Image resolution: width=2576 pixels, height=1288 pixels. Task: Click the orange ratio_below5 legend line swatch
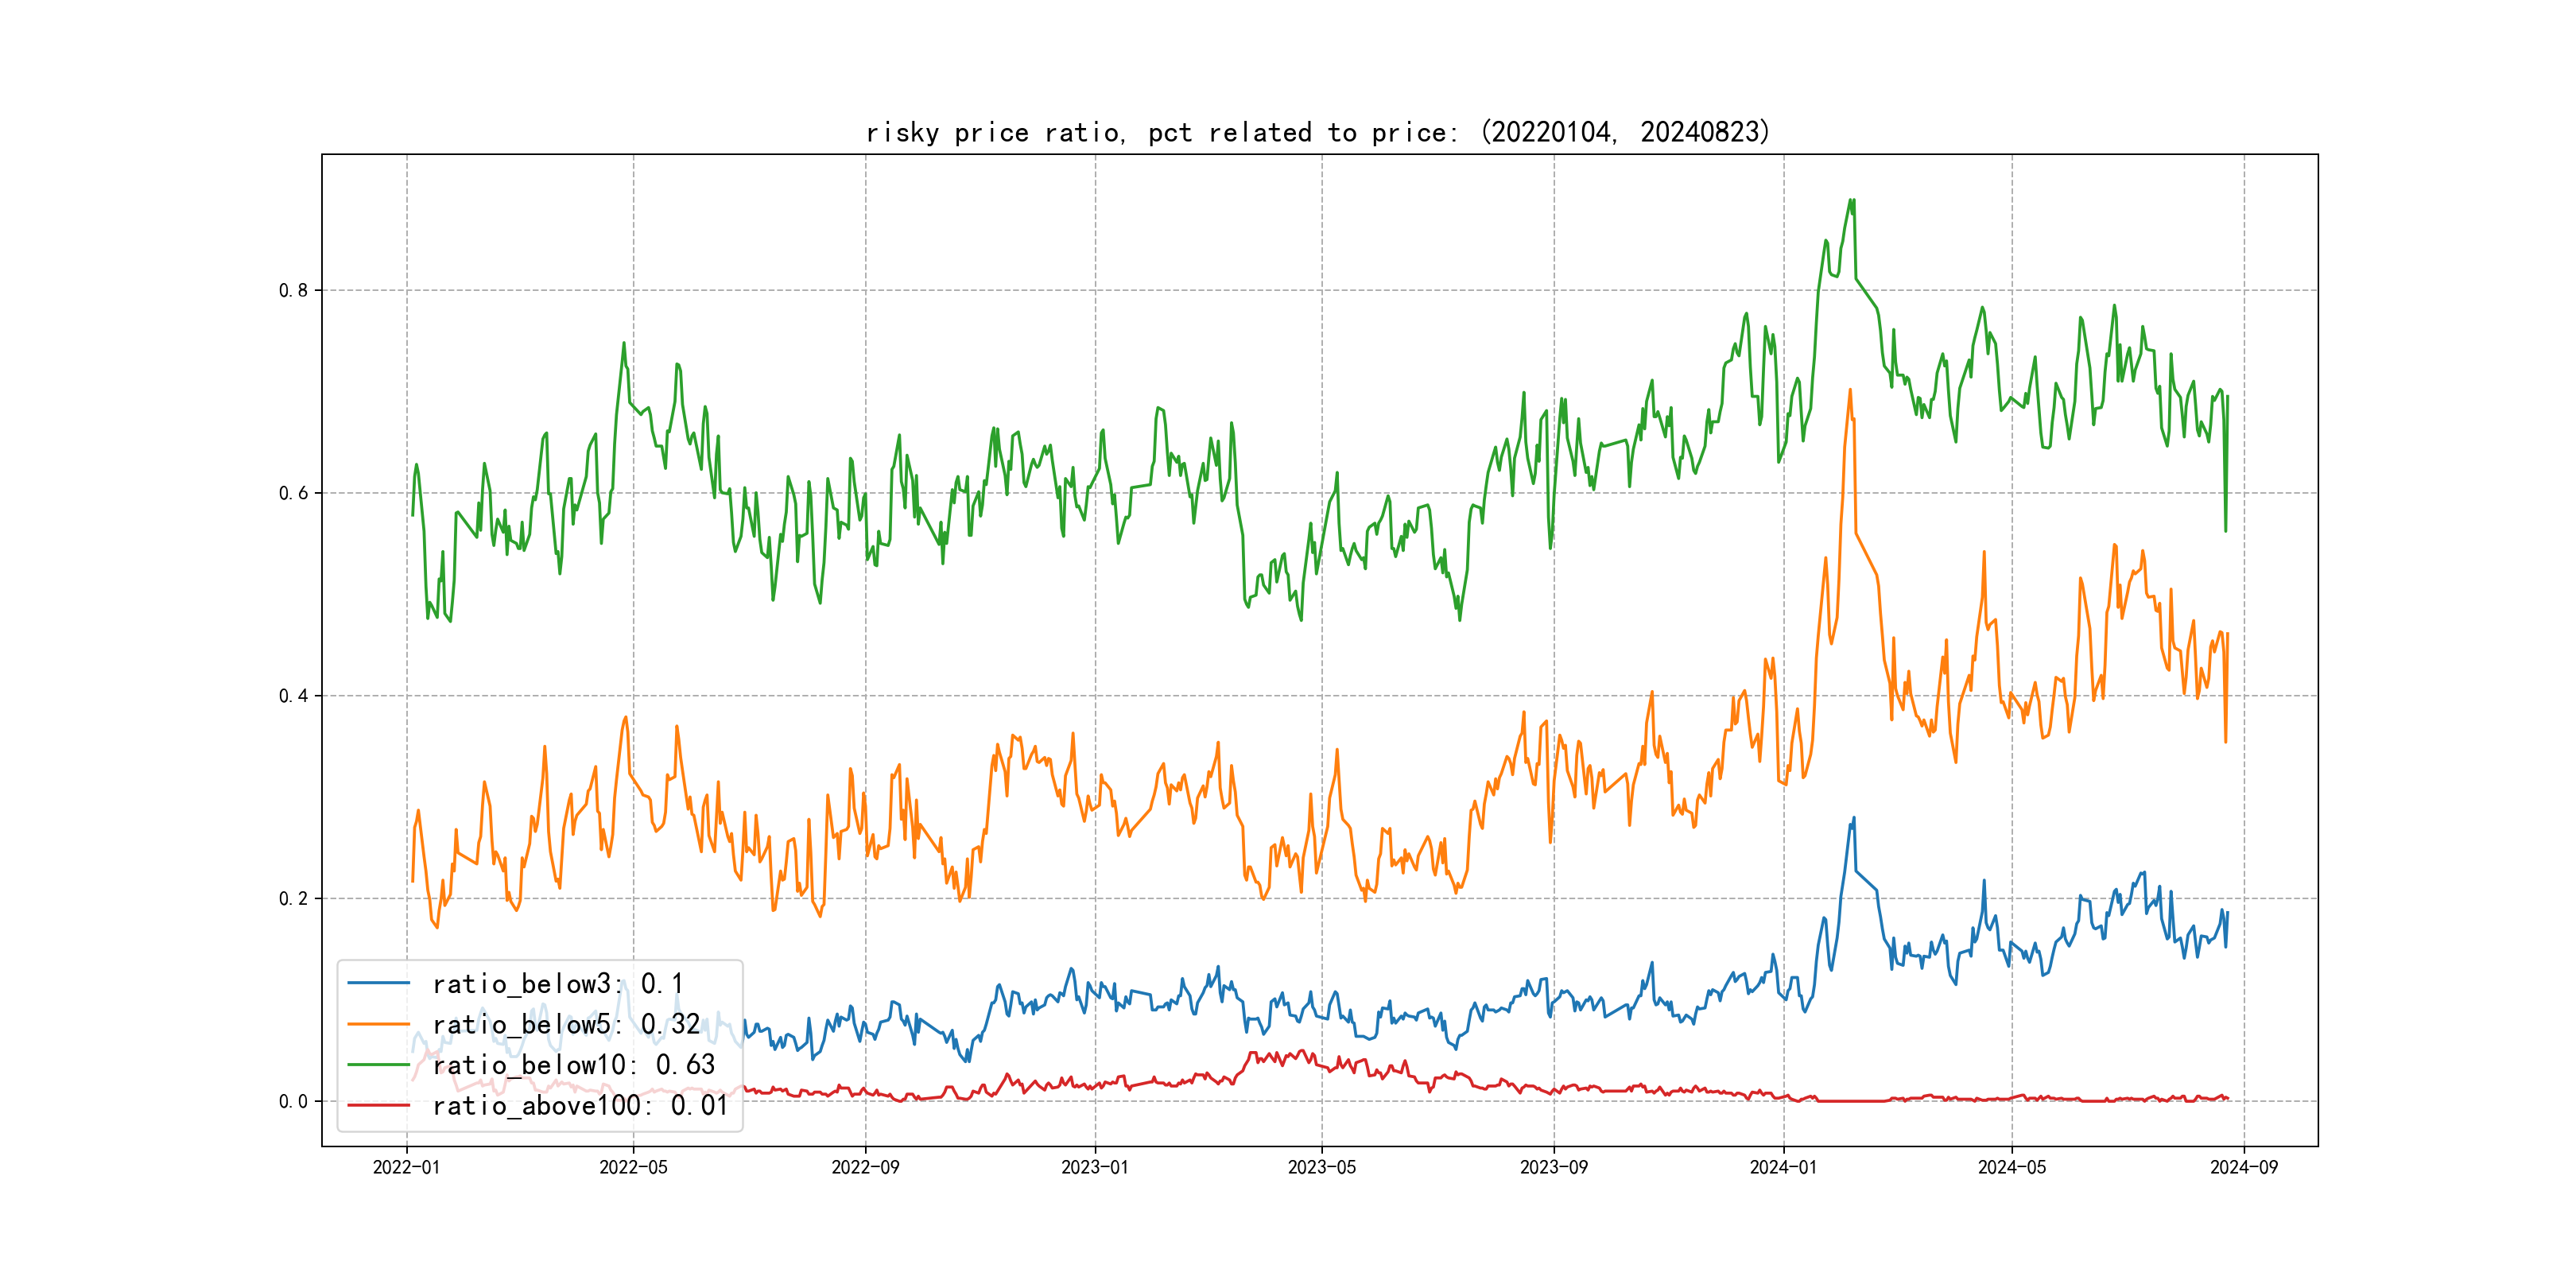[x=378, y=1024]
